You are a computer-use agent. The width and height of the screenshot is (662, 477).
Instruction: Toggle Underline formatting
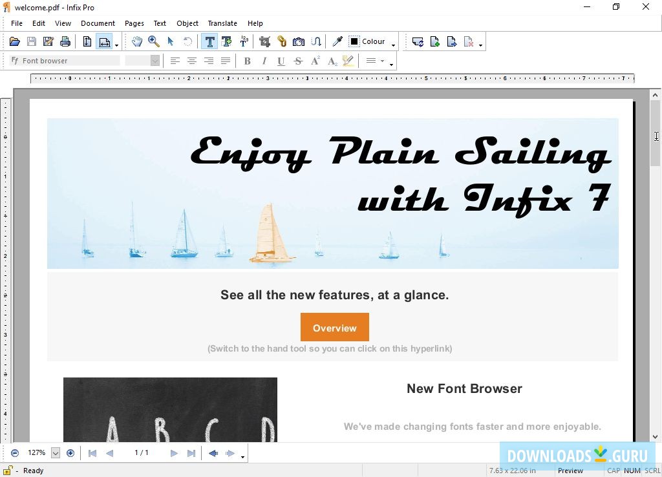(x=281, y=61)
